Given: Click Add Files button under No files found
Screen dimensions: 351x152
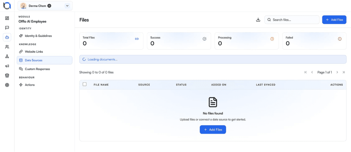Looking at the screenshot, I should [x=213, y=129].
